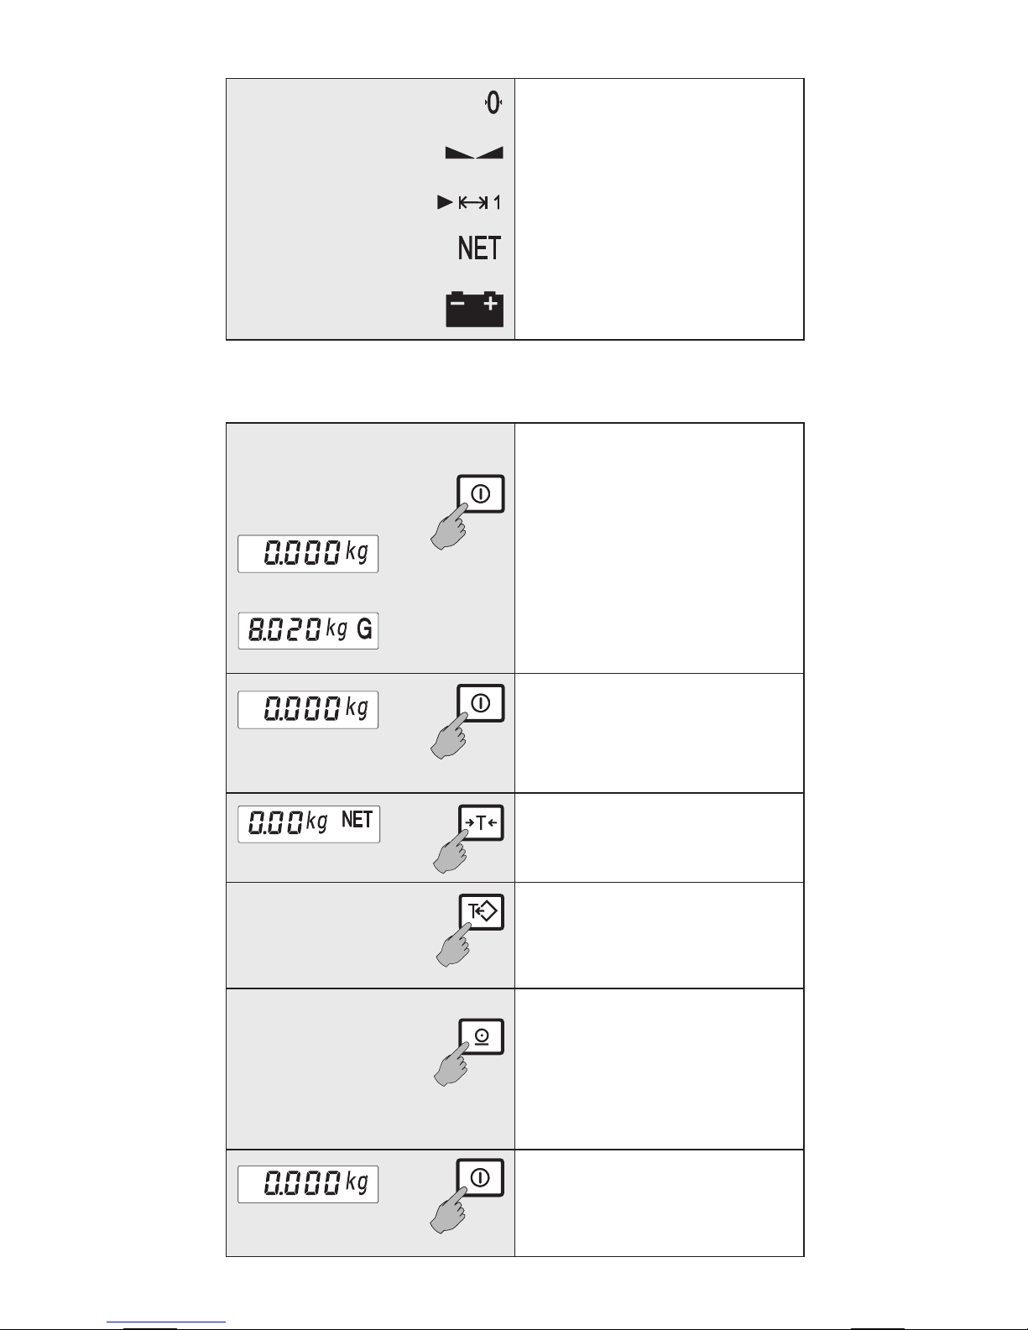Tap the preset tare key with diamond
The height and width of the screenshot is (1330, 1028).
coord(482,912)
